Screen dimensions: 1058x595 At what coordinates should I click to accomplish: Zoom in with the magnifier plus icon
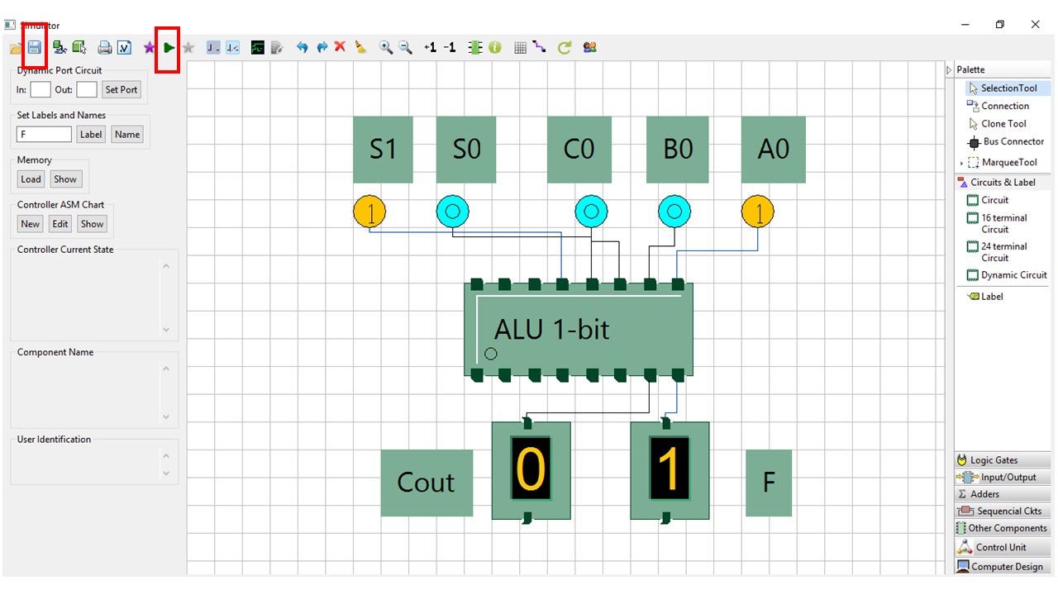pyautogui.click(x=386, y=47)
